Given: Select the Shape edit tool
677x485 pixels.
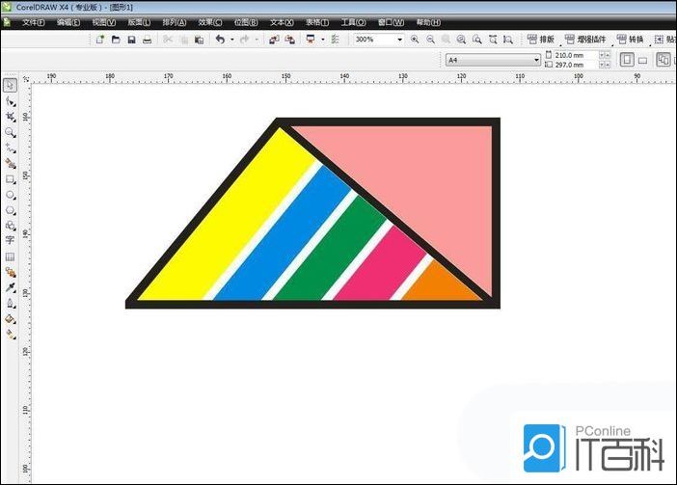Looking at the screenshot, I should pos(11,101).
